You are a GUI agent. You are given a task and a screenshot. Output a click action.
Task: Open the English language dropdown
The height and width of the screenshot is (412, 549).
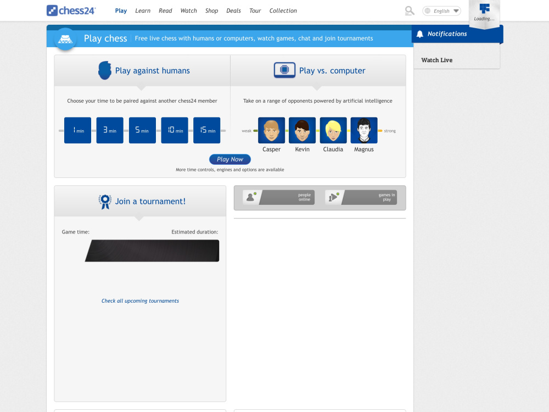coord(441,11)
